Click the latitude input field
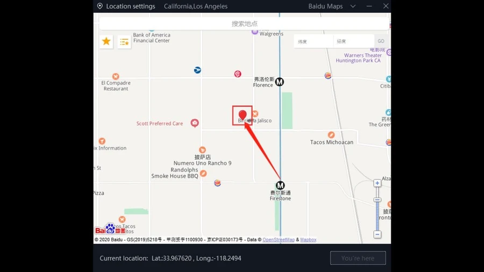The height and width of the screenshot is (272, 484). tap(314, 41)
